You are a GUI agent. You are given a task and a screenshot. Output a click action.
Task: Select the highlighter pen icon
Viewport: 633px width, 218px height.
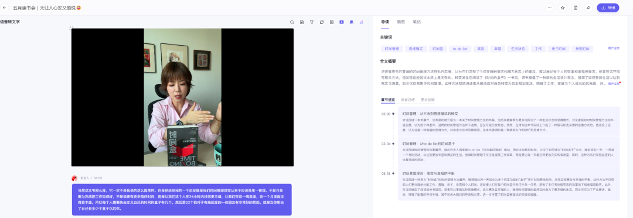pyautogui.click(x=361, y=22)
